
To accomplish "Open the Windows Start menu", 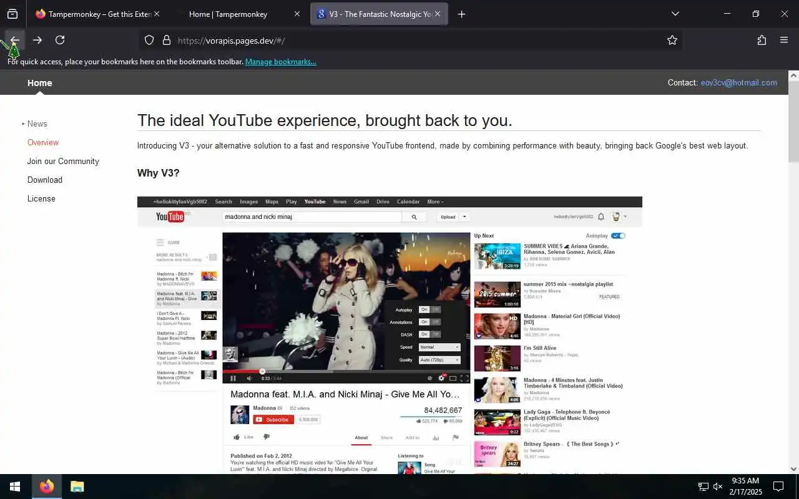I will tap(15, 487).
